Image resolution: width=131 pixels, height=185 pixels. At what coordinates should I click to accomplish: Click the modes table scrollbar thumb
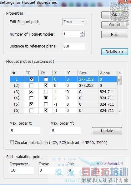pos(119,80)
